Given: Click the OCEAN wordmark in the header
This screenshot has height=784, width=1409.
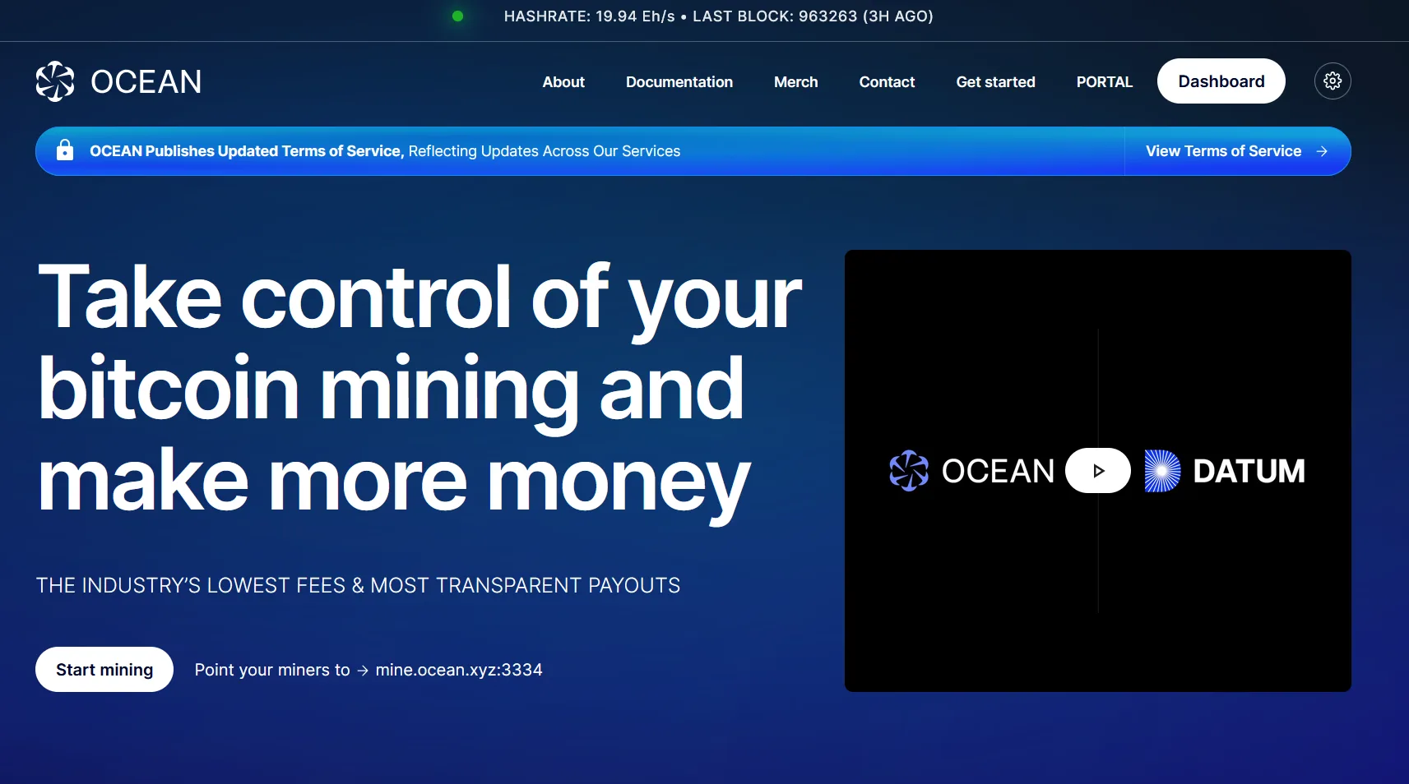Looking at the screenshot, I should coord(146,82).
